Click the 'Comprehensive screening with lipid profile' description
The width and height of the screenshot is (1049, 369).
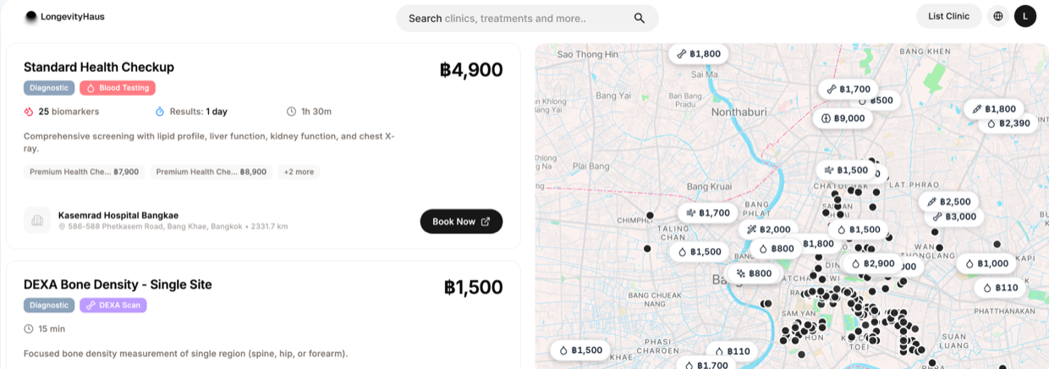[209, 141]
